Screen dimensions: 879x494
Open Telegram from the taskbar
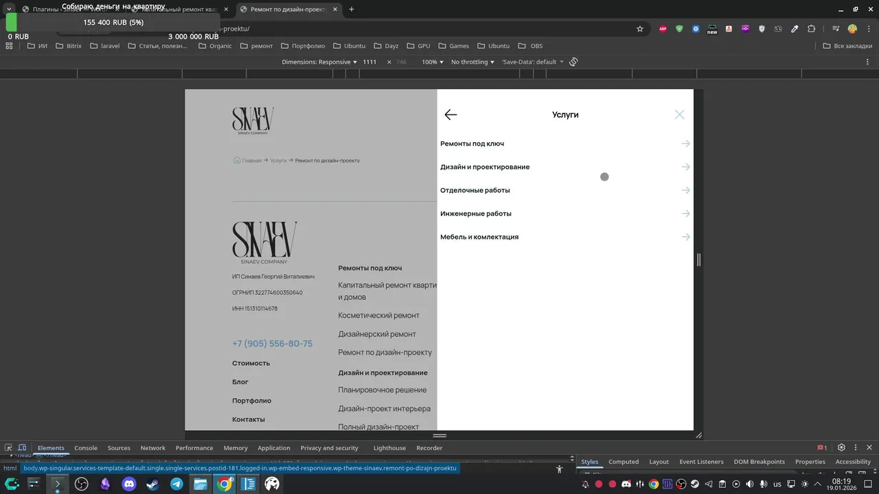point(176,484)
